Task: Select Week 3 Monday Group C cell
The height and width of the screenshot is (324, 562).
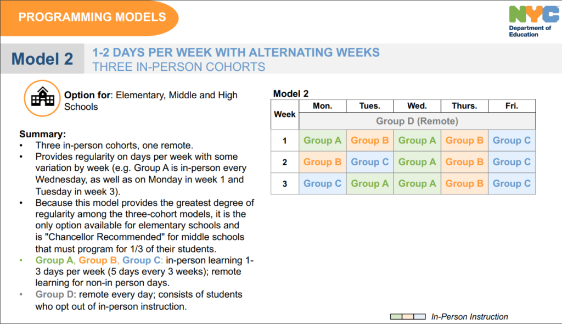Action: pos(322,183)
